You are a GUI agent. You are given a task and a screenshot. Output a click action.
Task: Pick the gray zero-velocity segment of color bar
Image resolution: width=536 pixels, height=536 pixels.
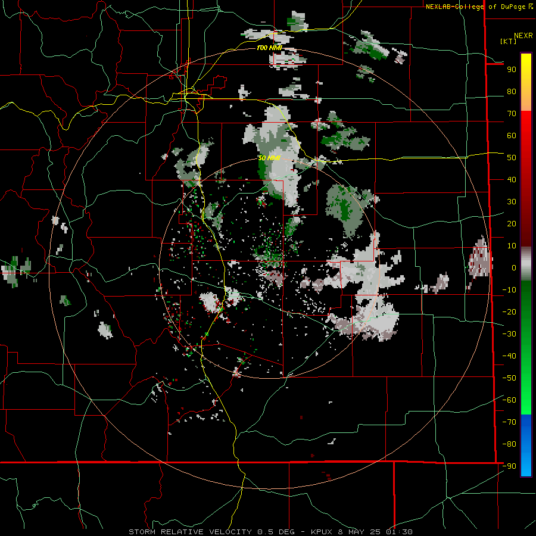526,264
